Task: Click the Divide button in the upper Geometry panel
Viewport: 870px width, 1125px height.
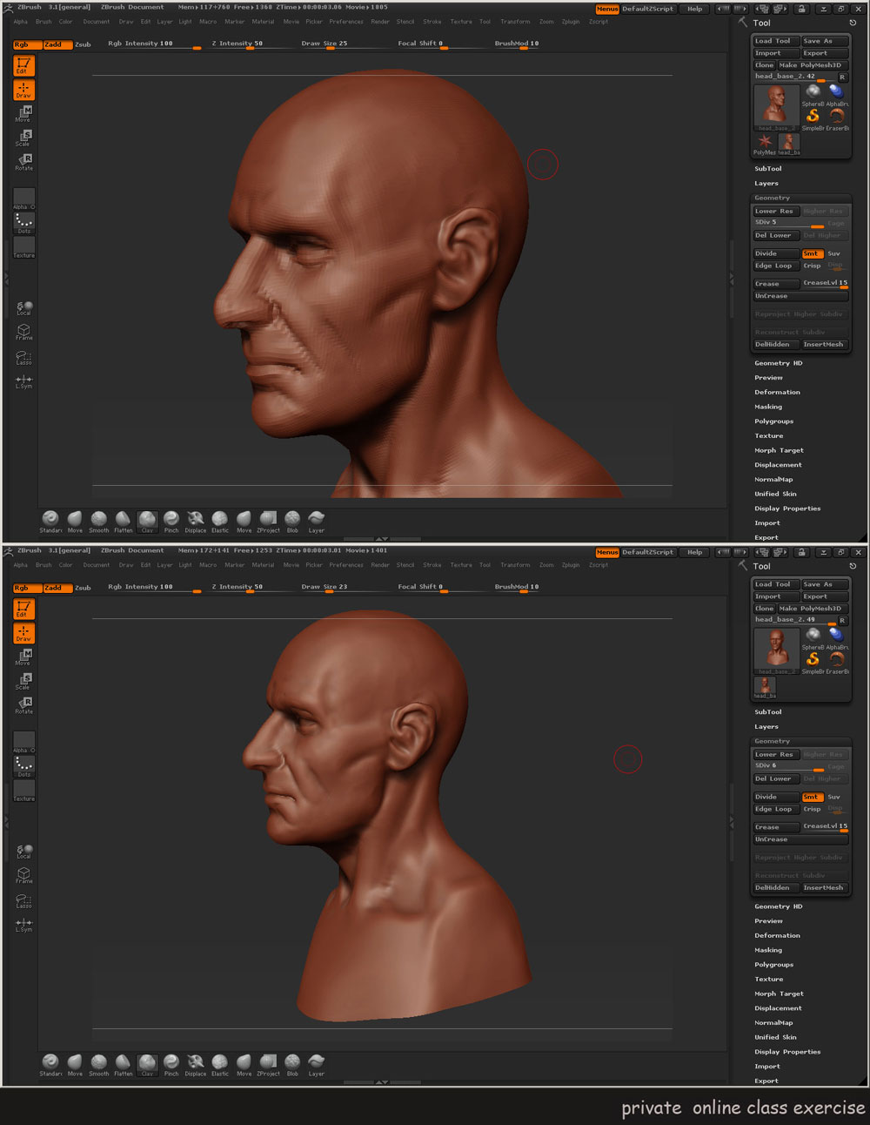Action: pos(775,253)
